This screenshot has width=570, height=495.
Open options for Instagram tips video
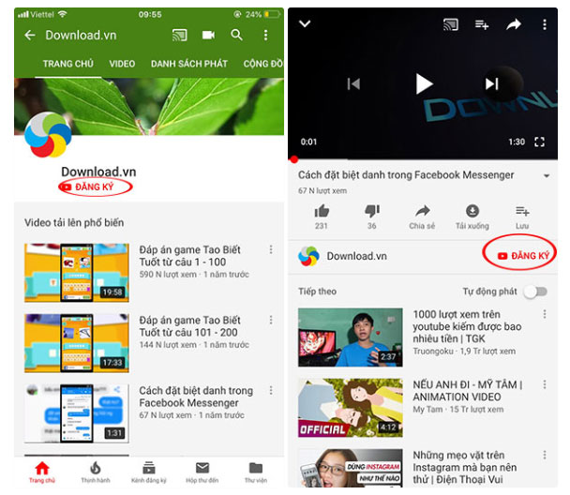pos(545,455)
